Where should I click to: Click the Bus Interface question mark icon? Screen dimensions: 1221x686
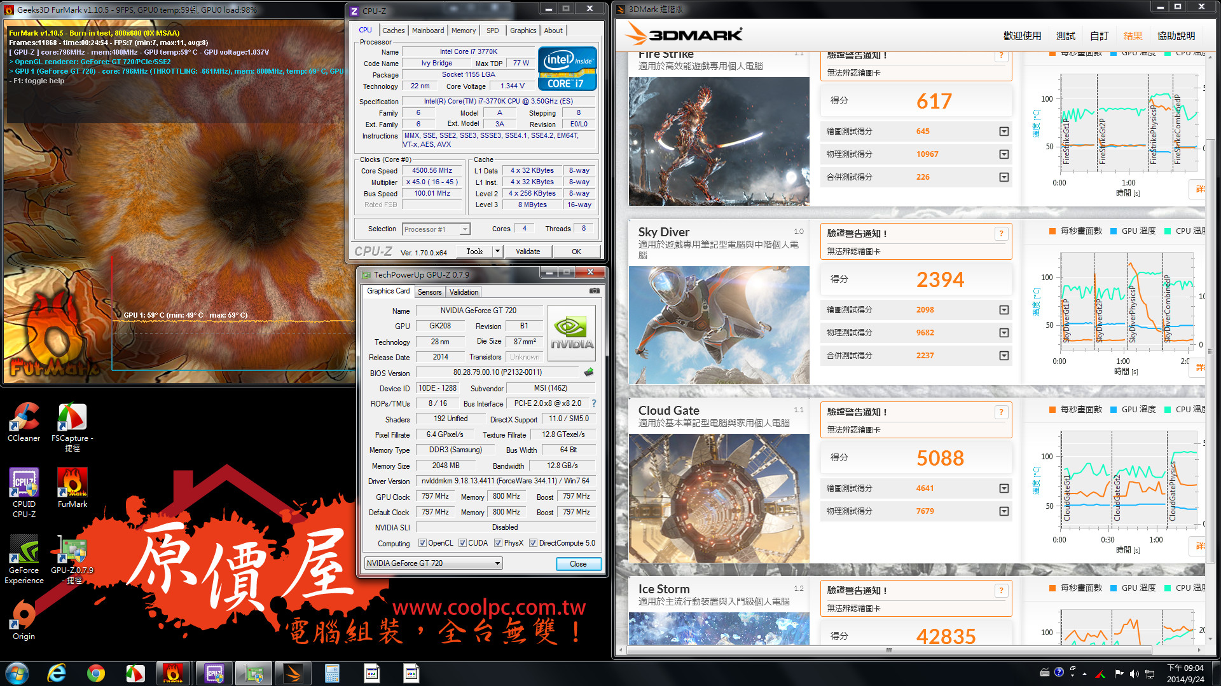click(x=594, y=403)
